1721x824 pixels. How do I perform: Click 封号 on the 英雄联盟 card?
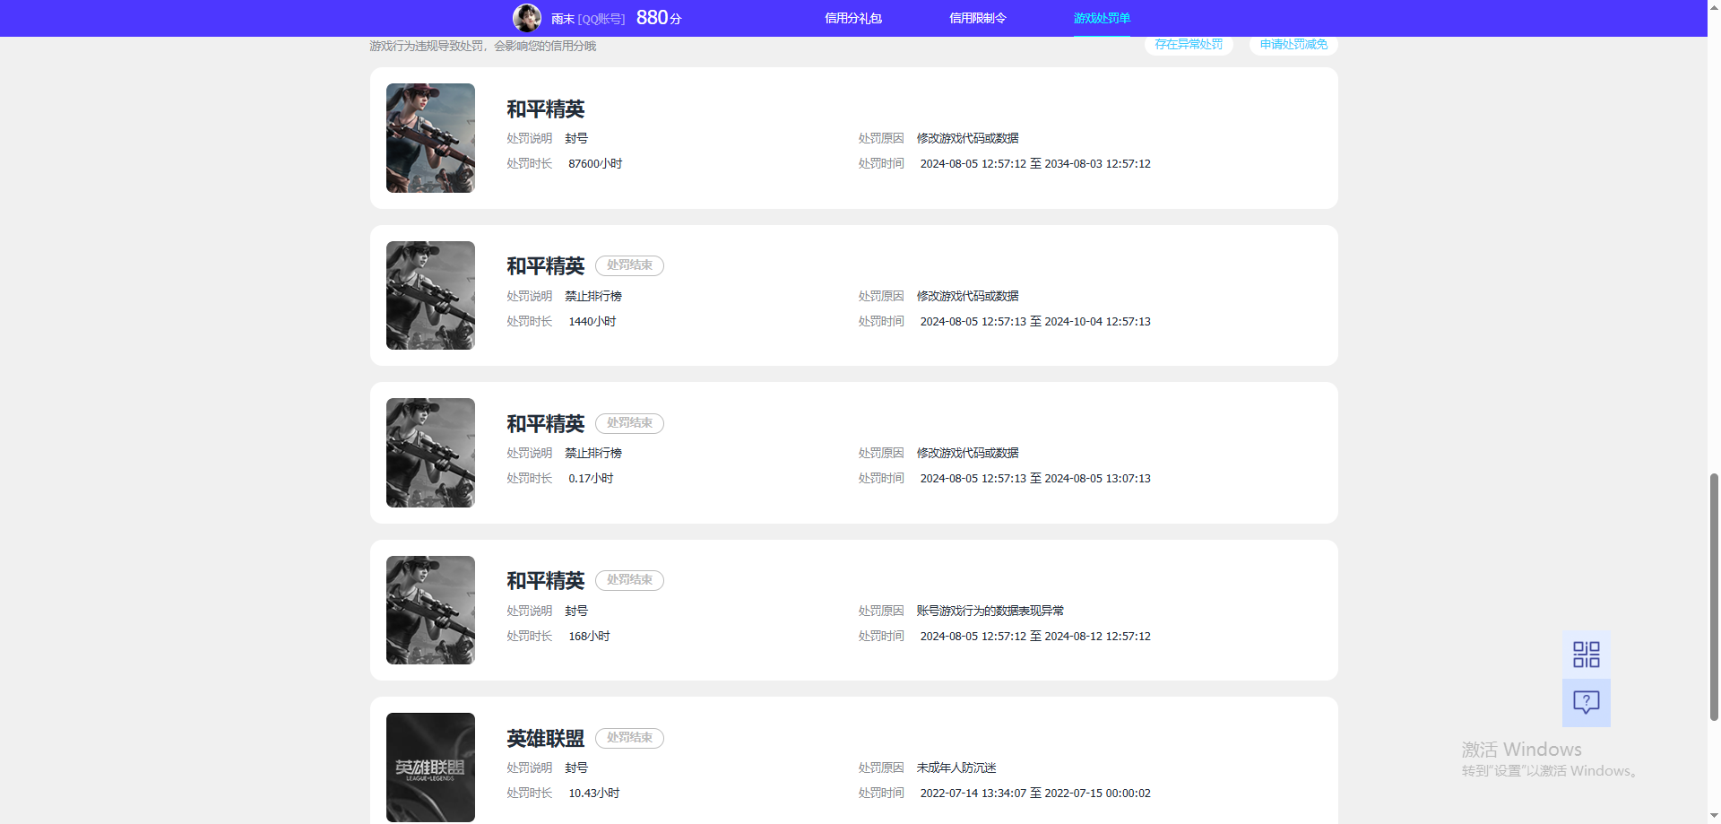[x=576, y=768]
